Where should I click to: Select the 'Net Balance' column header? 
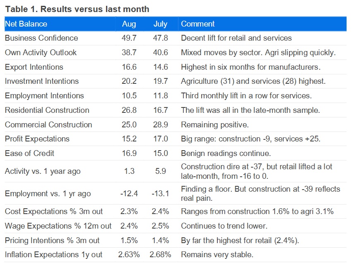click(x=26, y=24)
